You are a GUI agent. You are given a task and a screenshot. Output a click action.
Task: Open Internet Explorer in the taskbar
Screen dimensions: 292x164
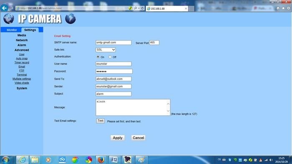[23, 160]
